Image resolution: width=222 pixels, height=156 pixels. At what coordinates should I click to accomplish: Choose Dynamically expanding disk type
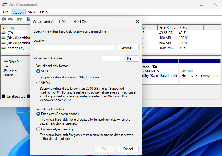(38, 129)
